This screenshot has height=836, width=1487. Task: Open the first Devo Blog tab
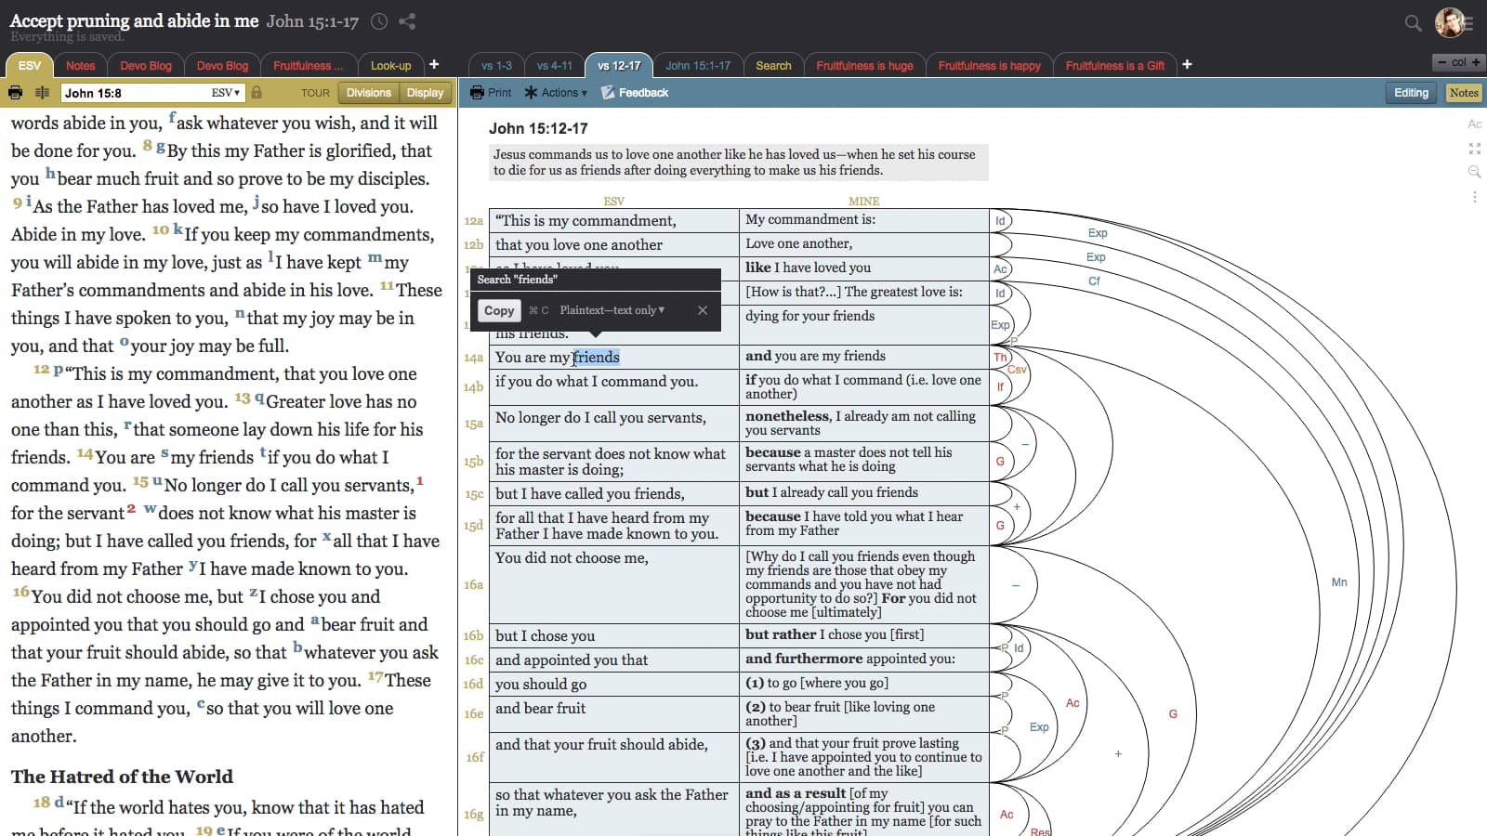pos(146,65)
